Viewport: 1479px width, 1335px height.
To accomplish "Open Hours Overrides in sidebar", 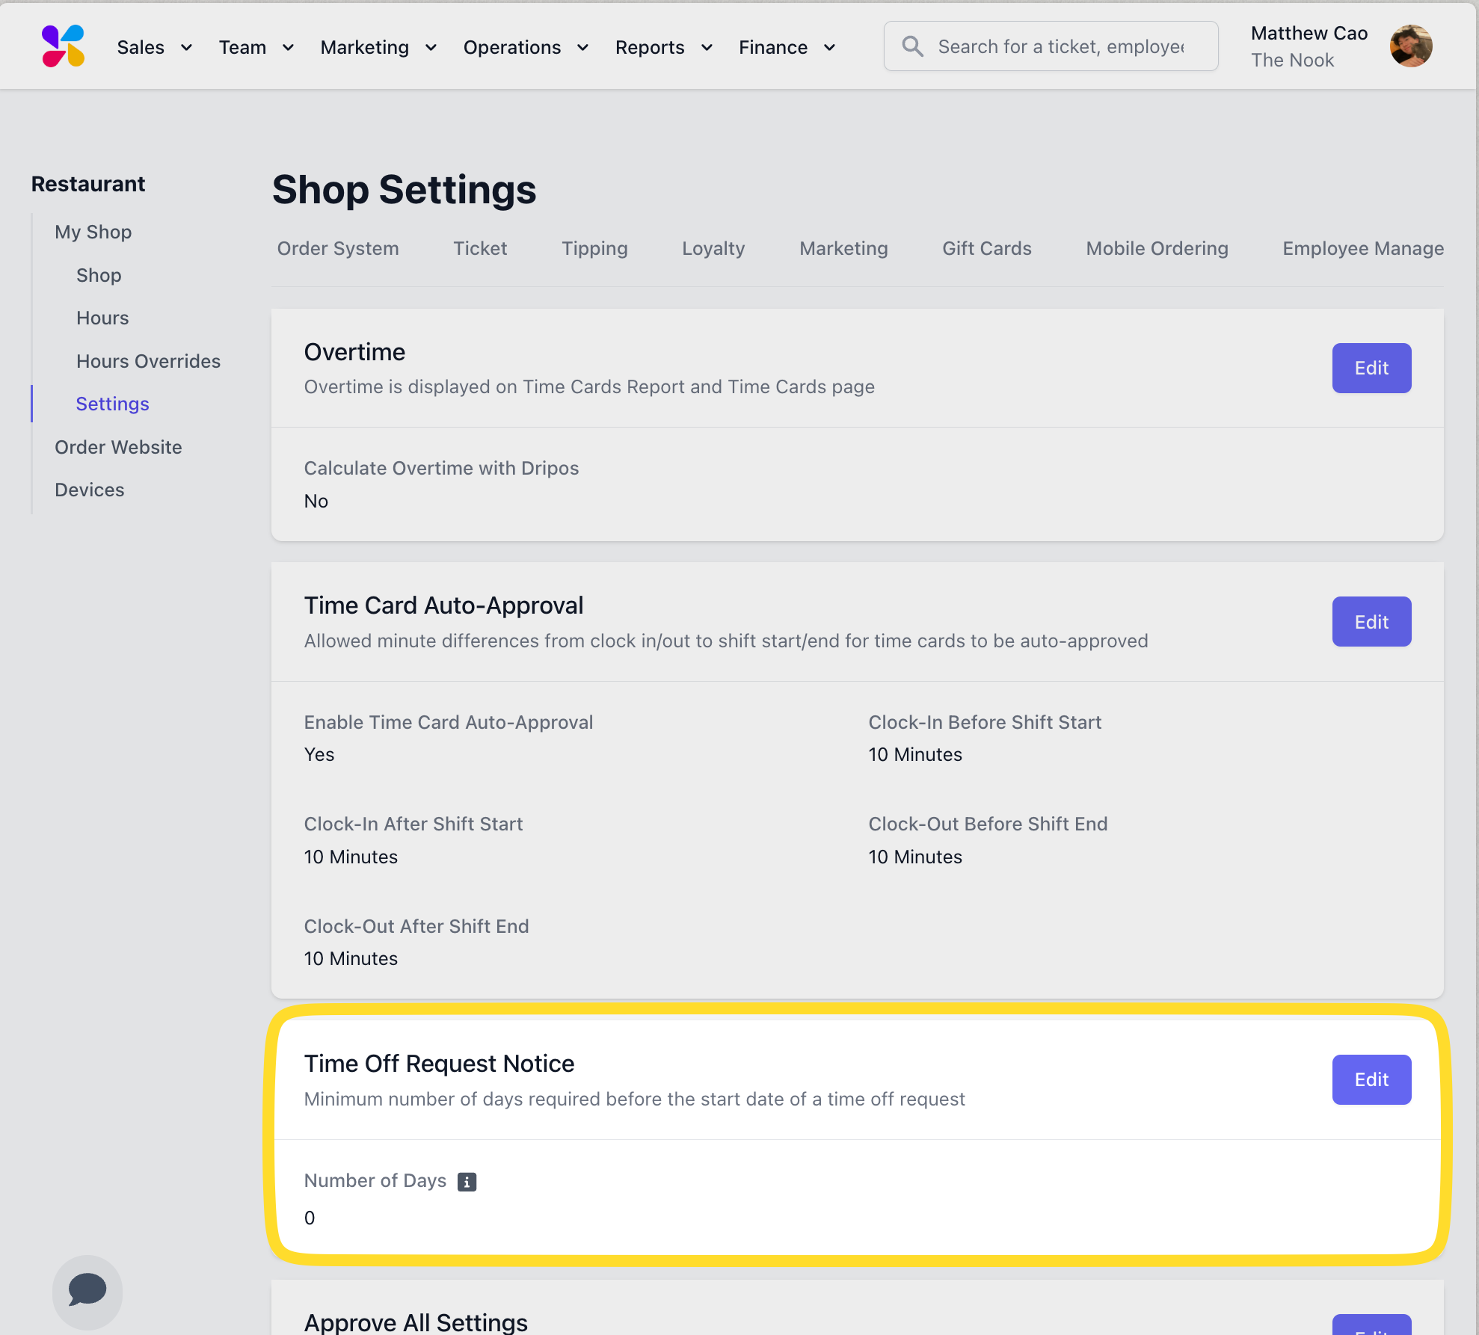I will point(148,361).
